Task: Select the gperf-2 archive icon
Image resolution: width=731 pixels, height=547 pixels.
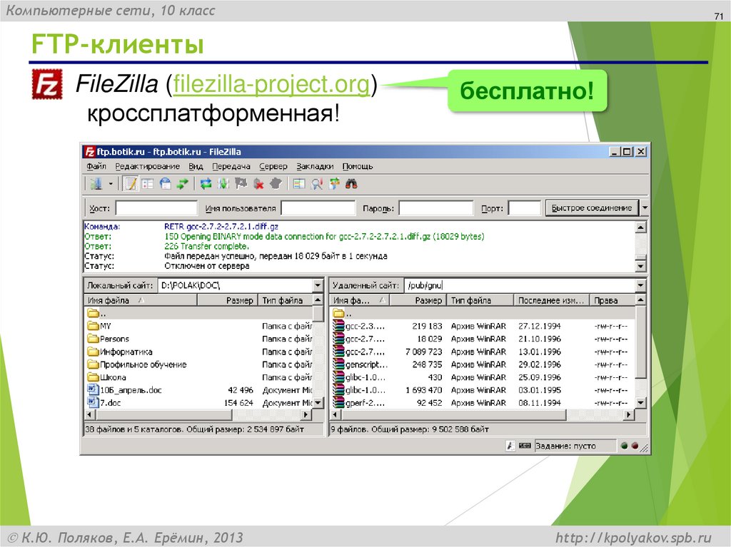Action: (x=338, y=402)
